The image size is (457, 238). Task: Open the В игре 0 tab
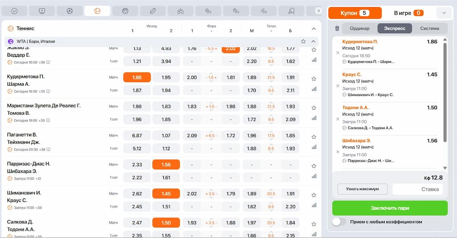(x=409, y=13)
